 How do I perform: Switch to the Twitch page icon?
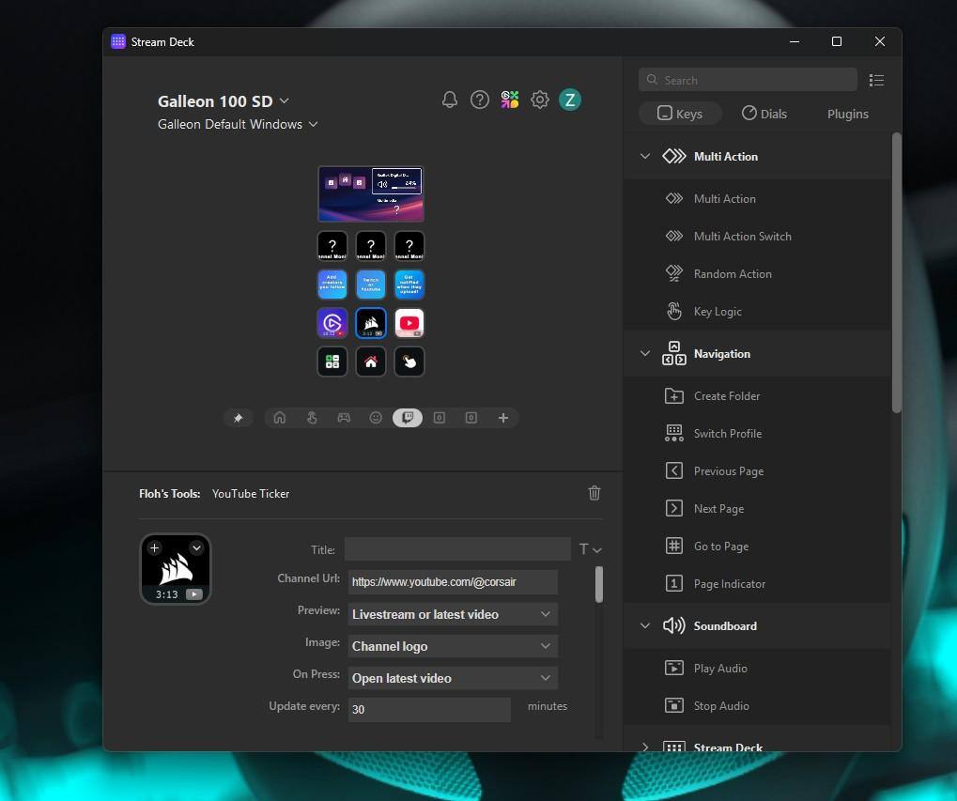coord(407,418)
